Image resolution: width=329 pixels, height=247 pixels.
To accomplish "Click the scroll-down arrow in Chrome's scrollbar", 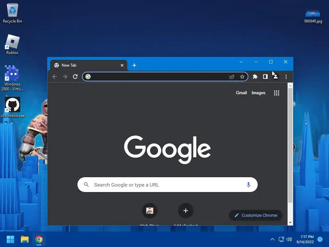I will coord(290,223).
